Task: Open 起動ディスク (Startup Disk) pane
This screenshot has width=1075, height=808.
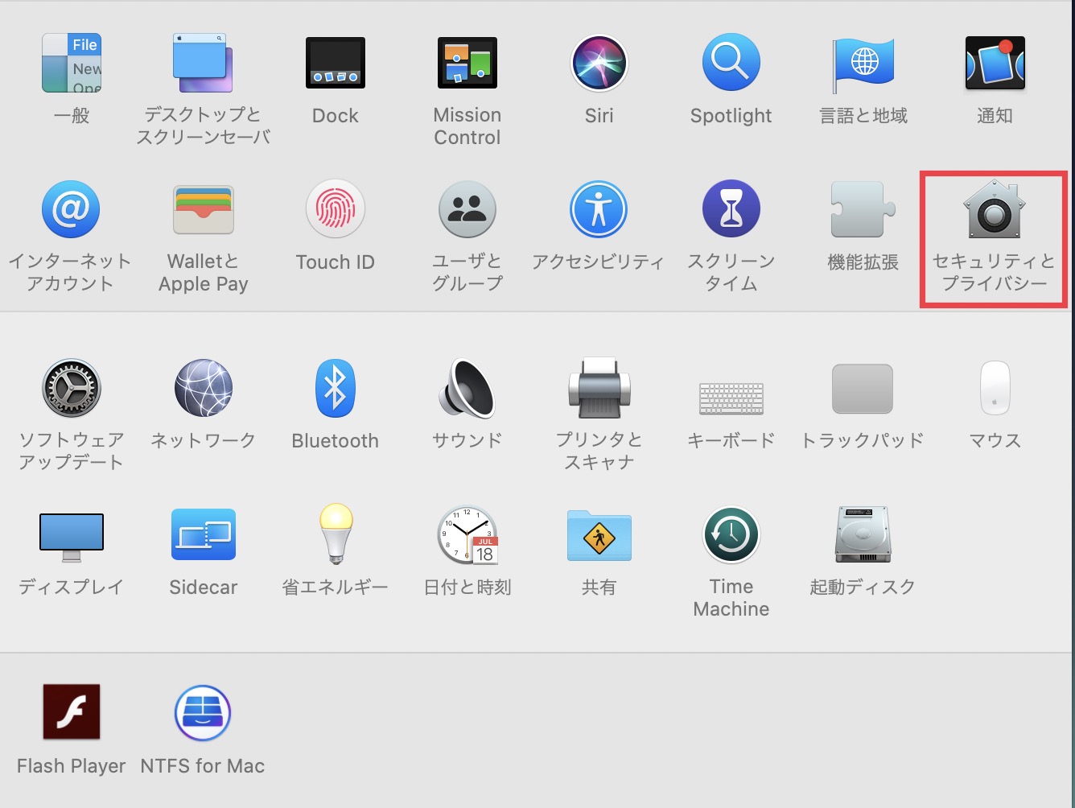Action: [863, 535]
